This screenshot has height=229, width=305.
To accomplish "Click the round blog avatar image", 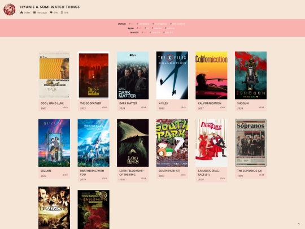I will point(10,10).
